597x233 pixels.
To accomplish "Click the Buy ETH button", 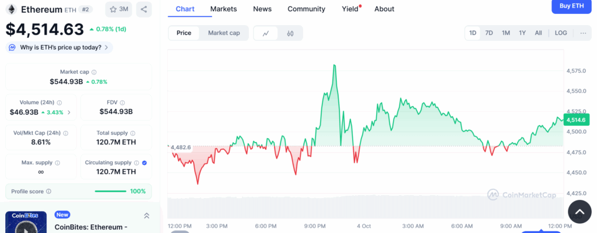I will (x=571, y=6).
